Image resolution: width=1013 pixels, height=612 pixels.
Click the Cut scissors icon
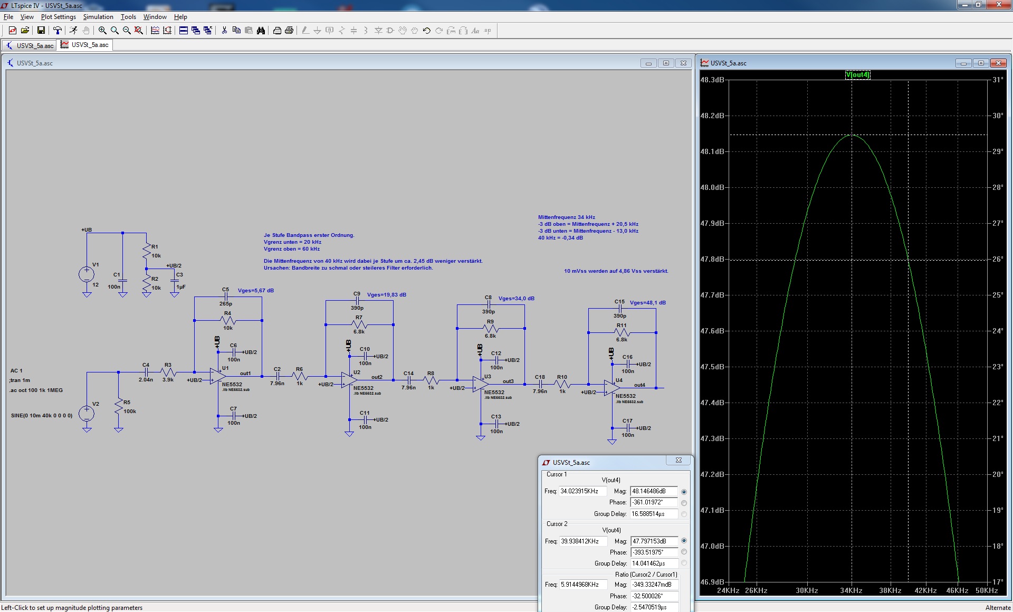[x=224, y=31]
